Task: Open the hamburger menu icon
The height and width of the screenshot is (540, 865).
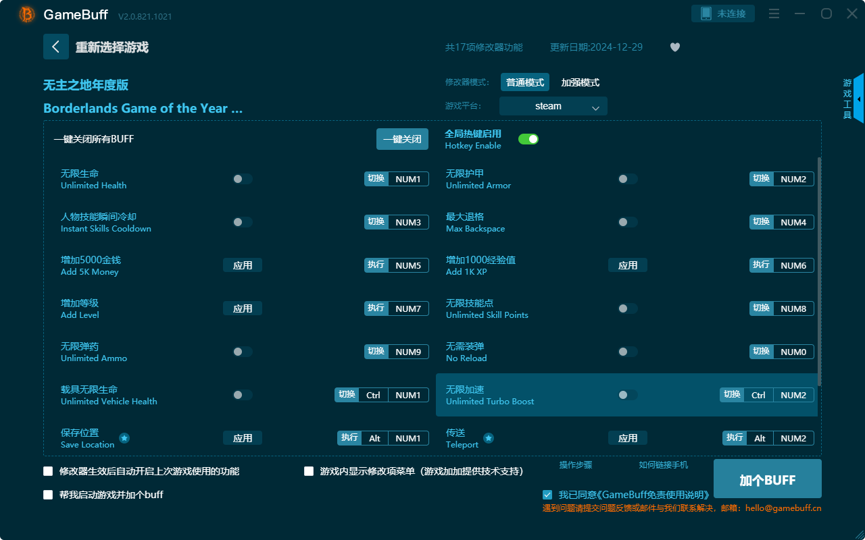Action: pos(774,13)
